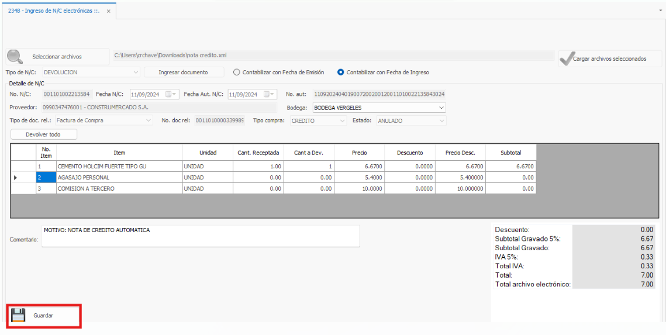The image size is (666, 335).
Task: Click the Comentario text field
Action: [x=201, y=236]
